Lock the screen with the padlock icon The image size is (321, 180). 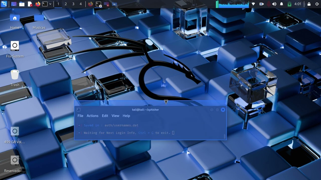coord(309,4)
